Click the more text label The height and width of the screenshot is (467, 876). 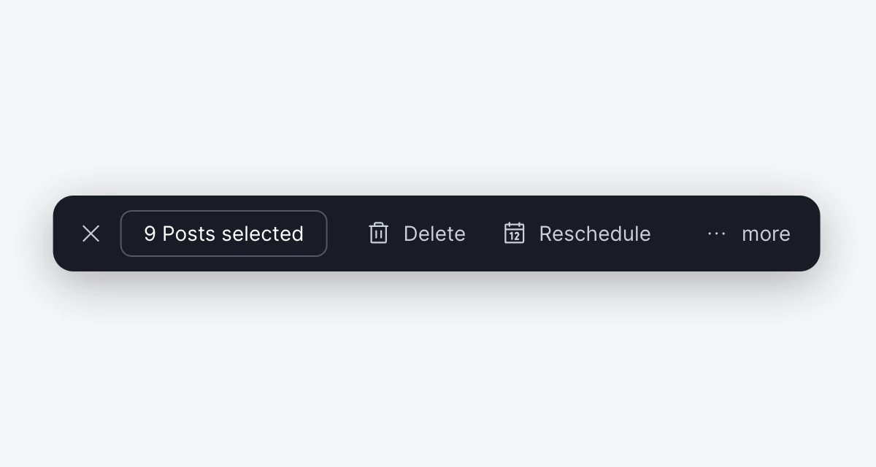pos(766,233)
